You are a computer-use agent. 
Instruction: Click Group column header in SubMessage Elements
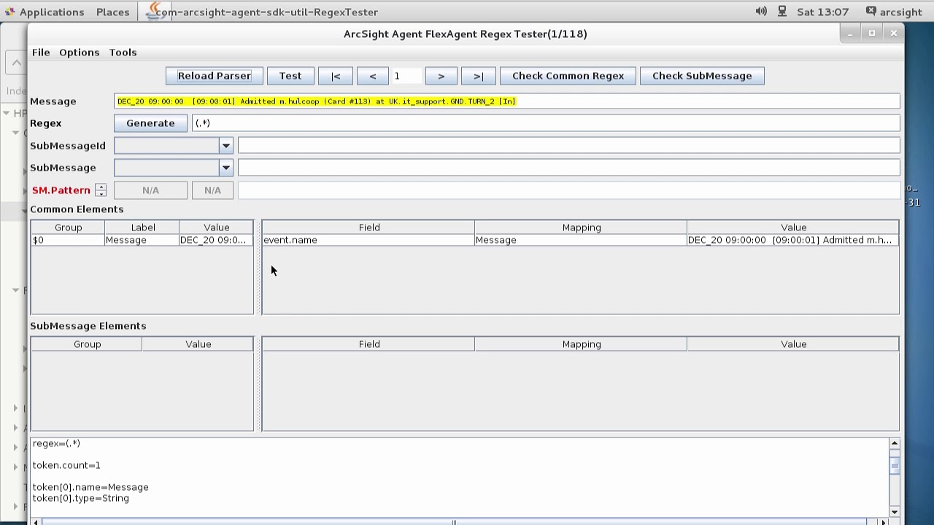pyautogui.click(x=87, y=344)
